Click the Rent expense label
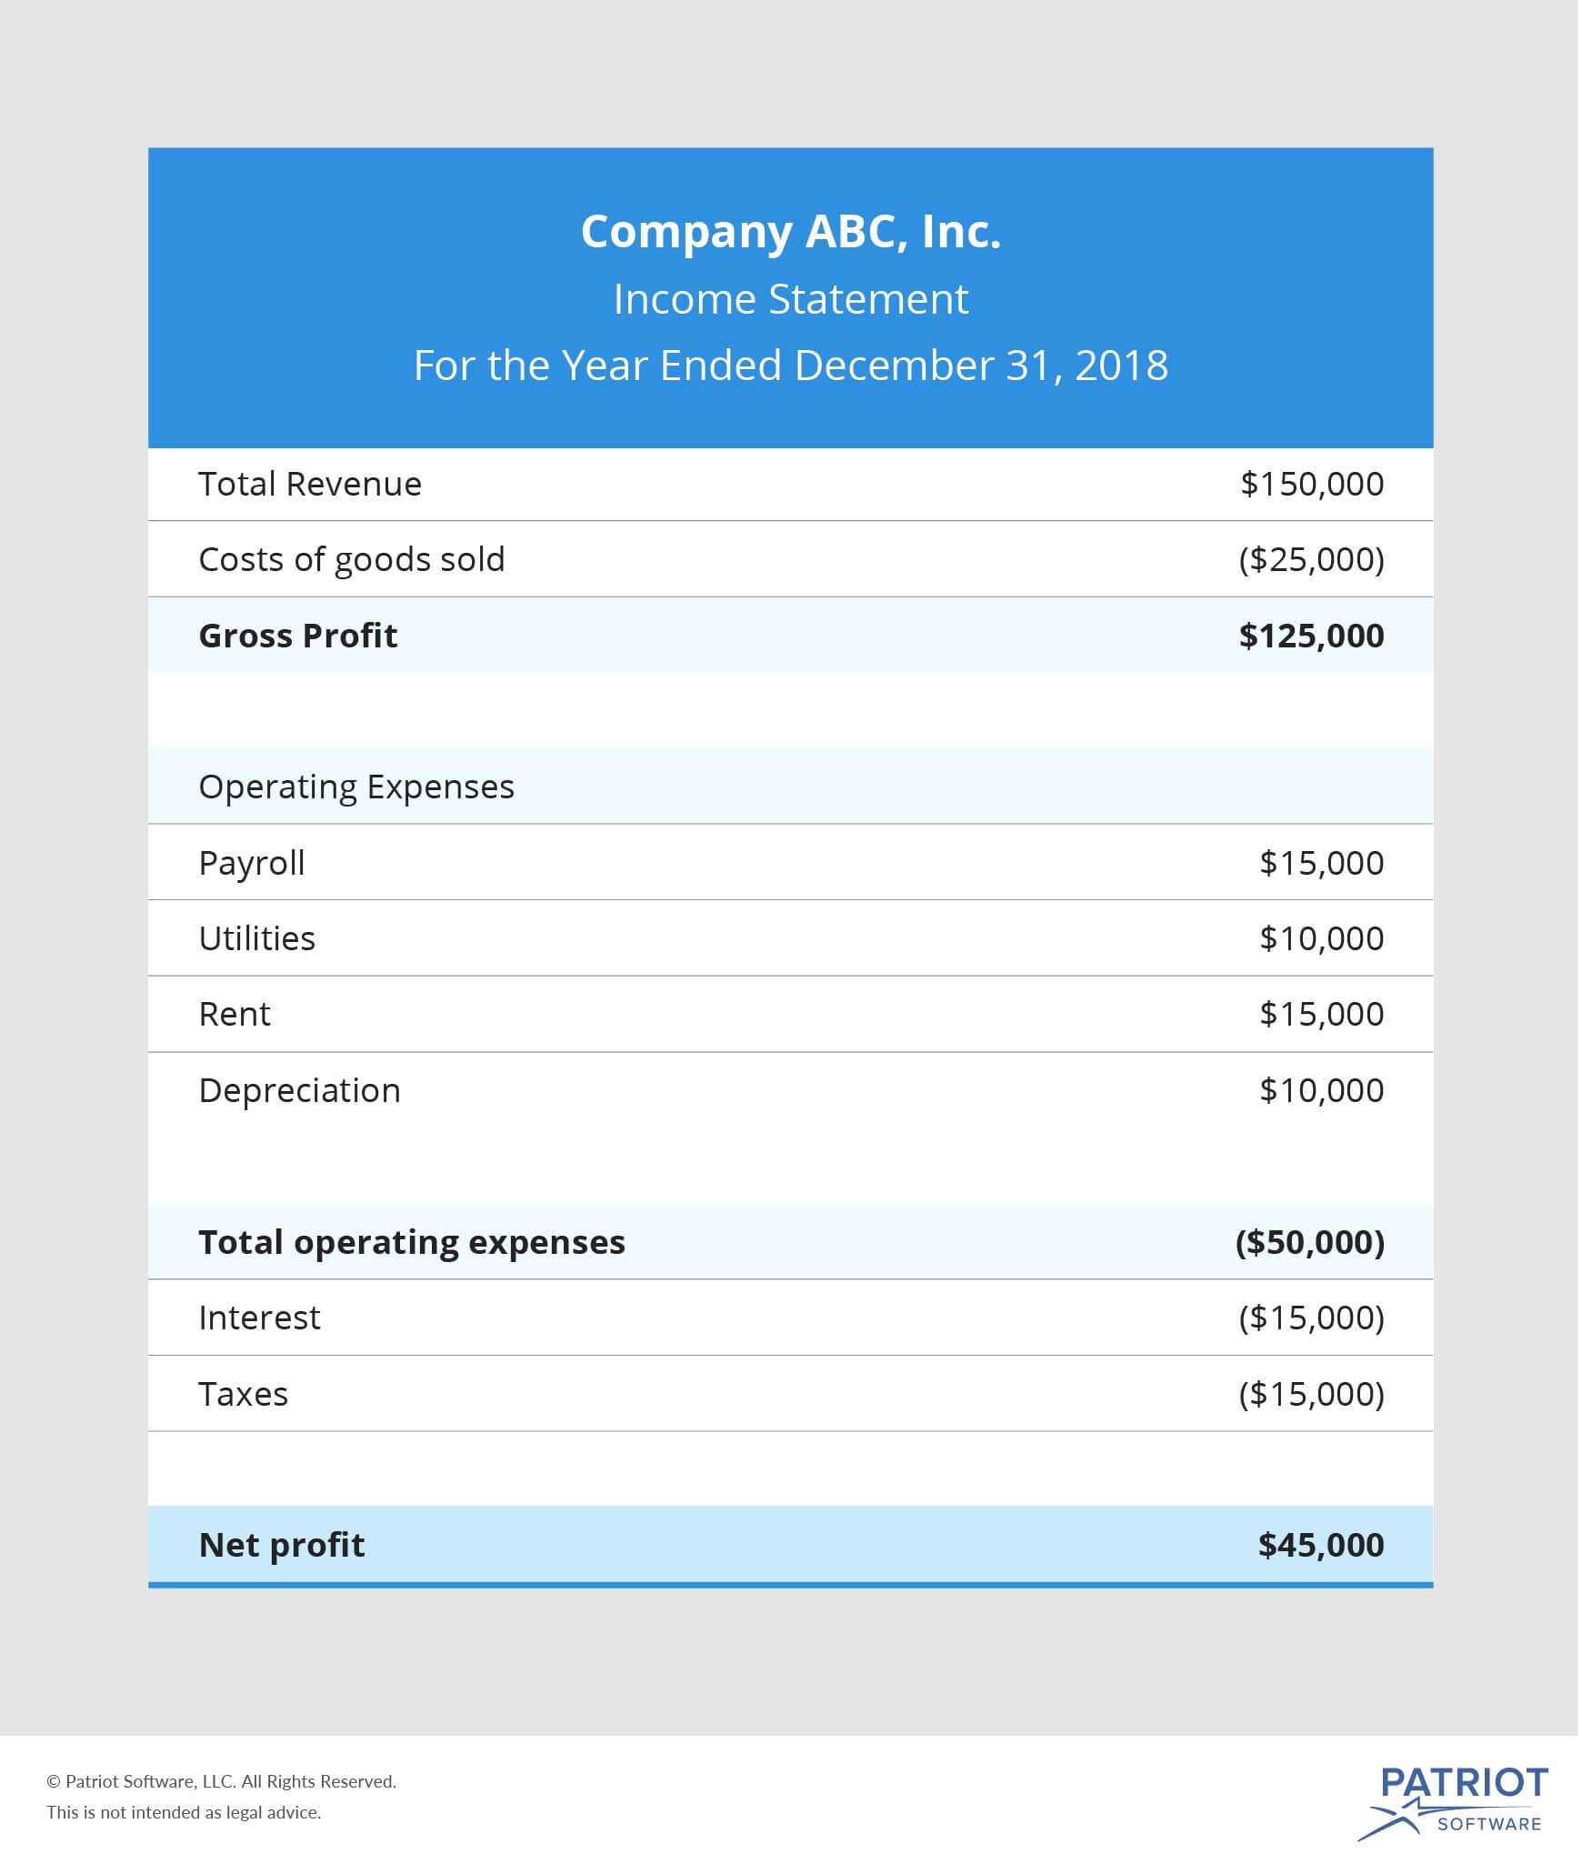Viewport: 1582px width, 1864px height. coord(235,1014)
